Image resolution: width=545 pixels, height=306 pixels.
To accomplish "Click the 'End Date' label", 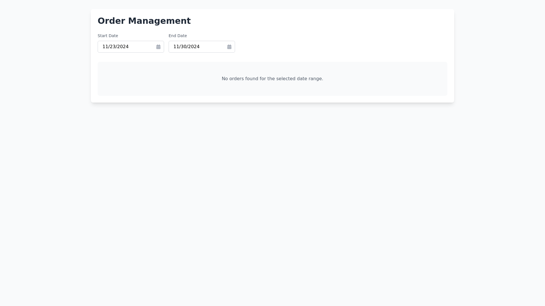I will pos(178,36).
